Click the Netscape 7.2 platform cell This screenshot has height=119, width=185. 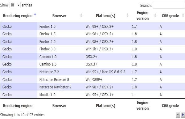105,72
